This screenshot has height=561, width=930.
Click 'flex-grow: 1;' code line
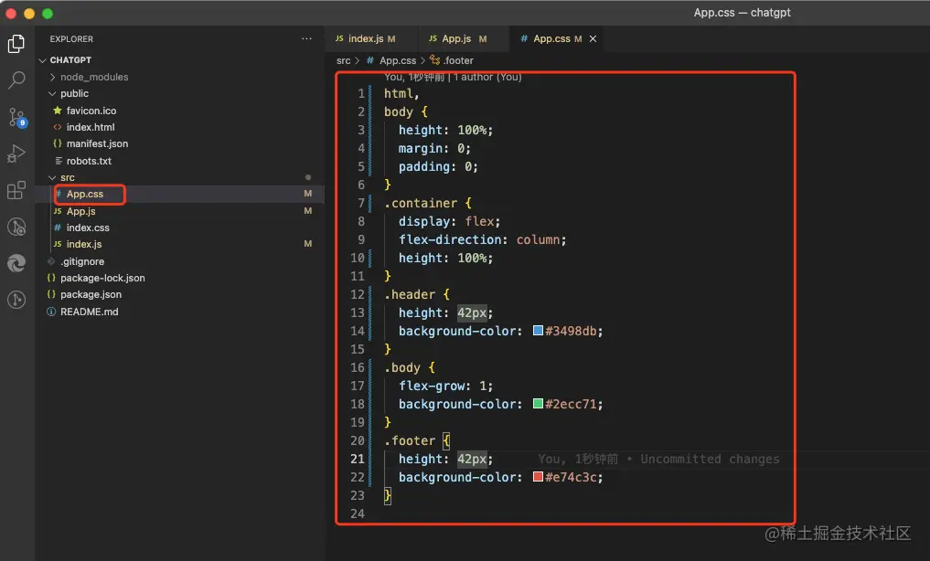(445, 386)
